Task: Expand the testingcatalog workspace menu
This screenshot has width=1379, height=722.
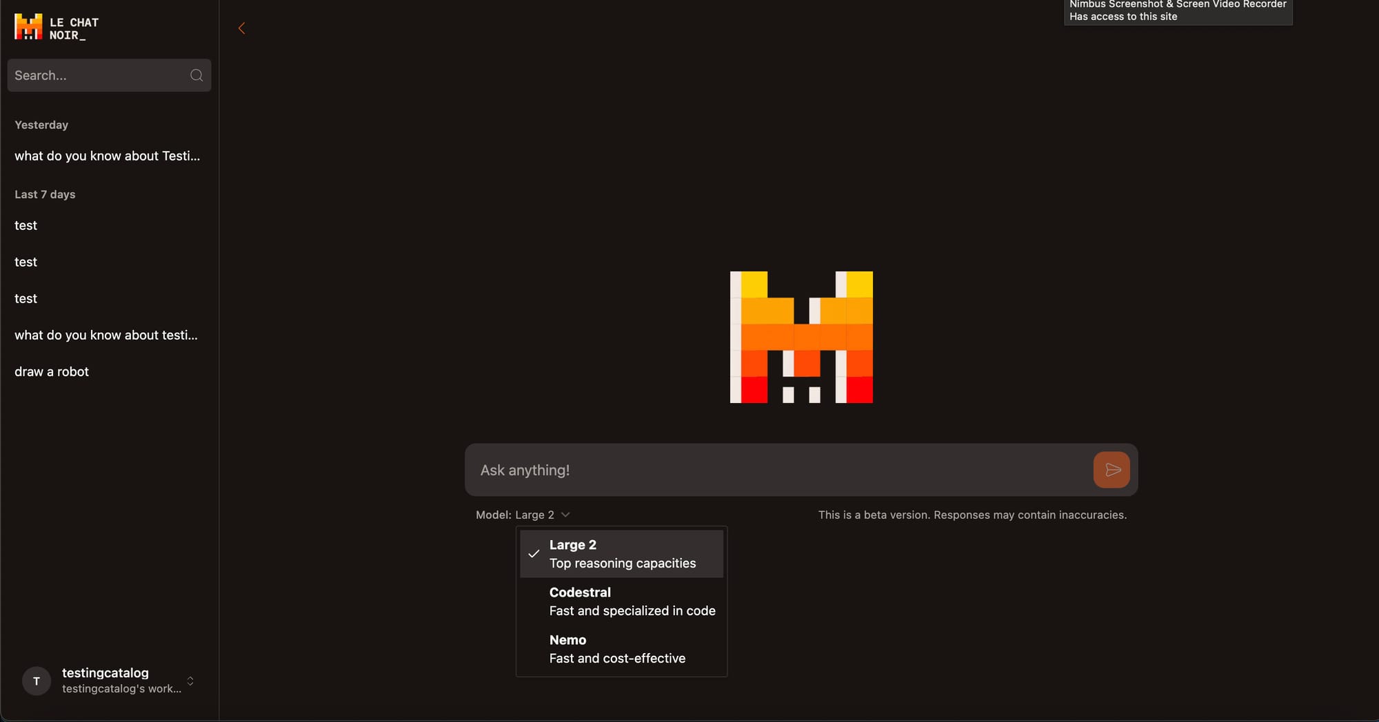Action: (x=109, y=681)
